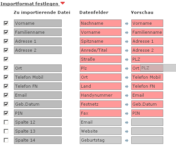Click the Familienname preview field

pos(147,32)
